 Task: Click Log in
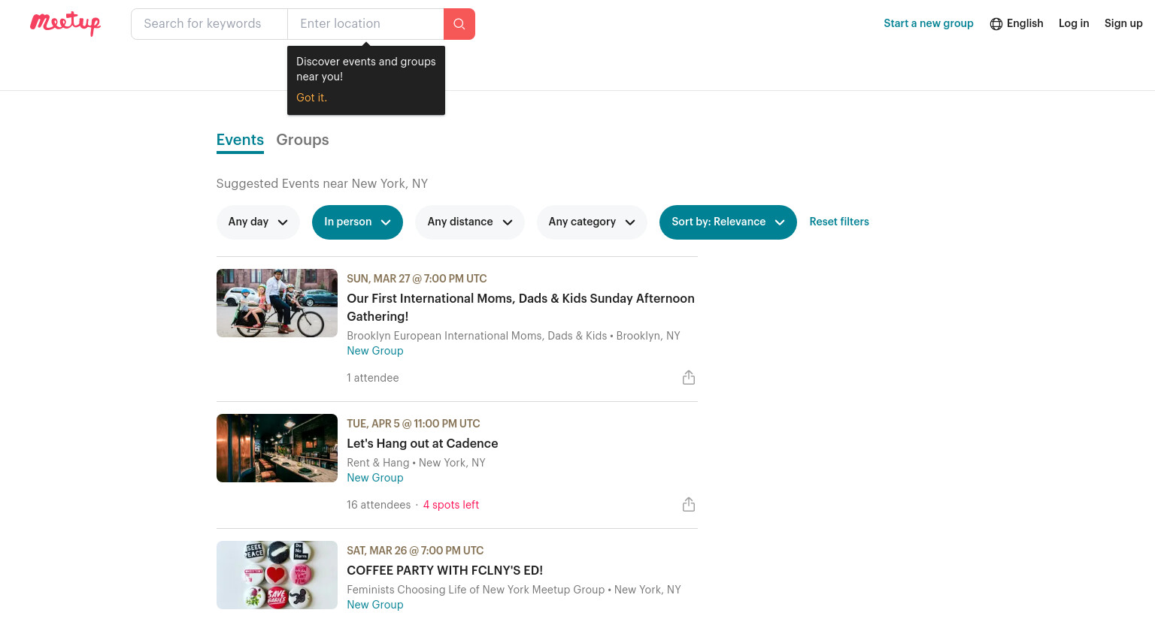pyautogui.click(x=1074, y=23)
